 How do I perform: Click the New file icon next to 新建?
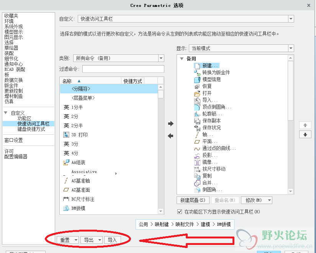coord(197,66)
